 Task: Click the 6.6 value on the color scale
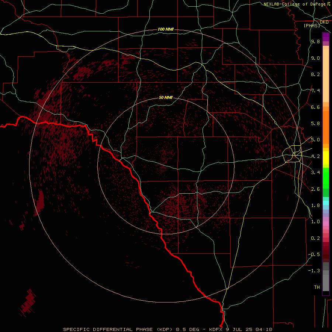(x=315, y=107)
